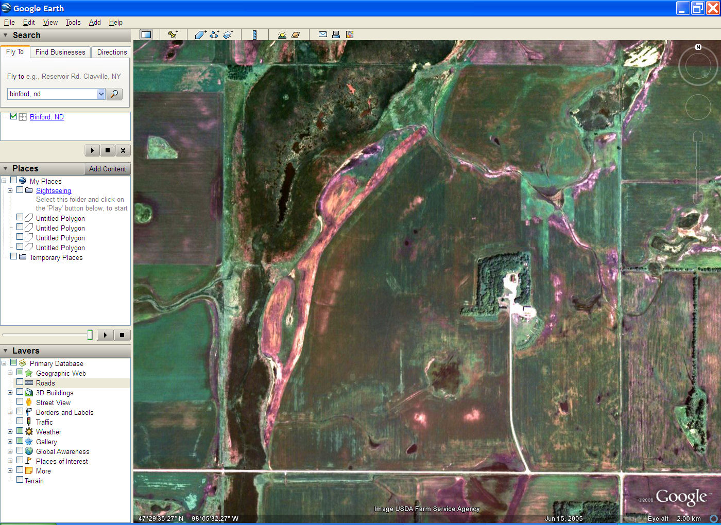The height and width of the screenshot is (525, 721).
Task: Start the search with the magnifier button
Action: point(114,94)
